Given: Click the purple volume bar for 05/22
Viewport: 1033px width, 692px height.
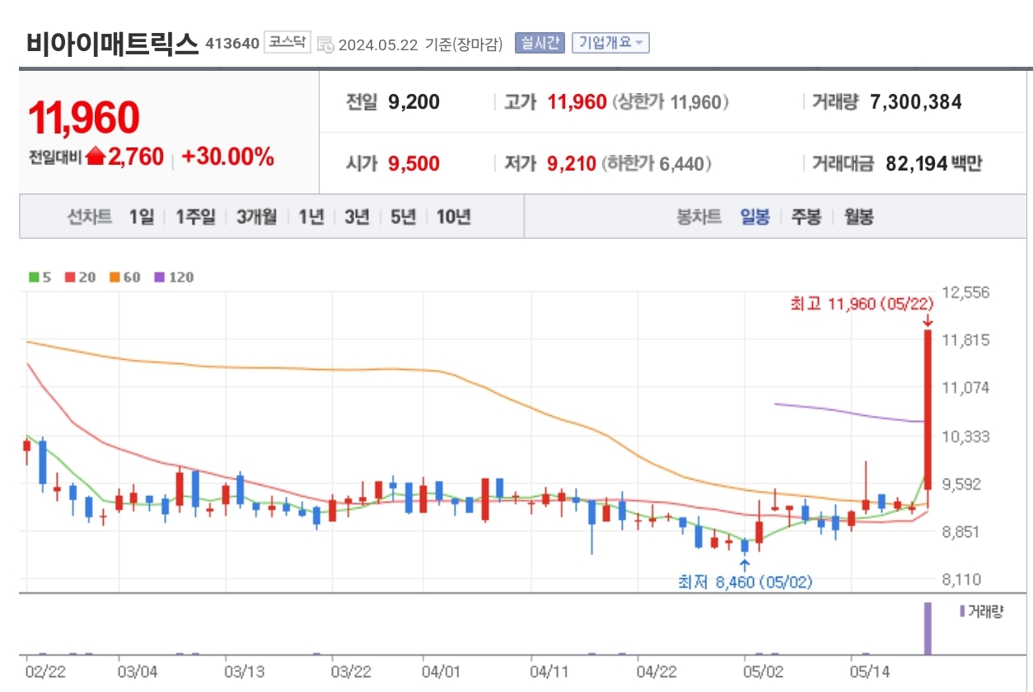Looking at the screenshot, I should click(928, 629).
